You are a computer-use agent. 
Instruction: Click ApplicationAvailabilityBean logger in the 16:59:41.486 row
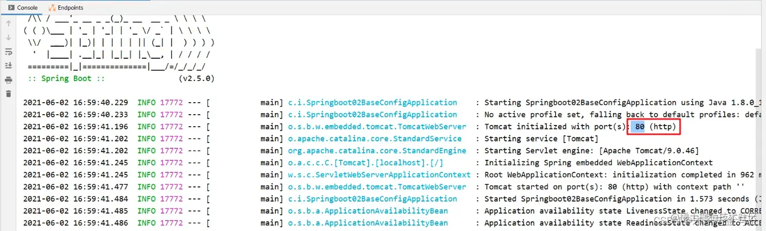(368, 223)
